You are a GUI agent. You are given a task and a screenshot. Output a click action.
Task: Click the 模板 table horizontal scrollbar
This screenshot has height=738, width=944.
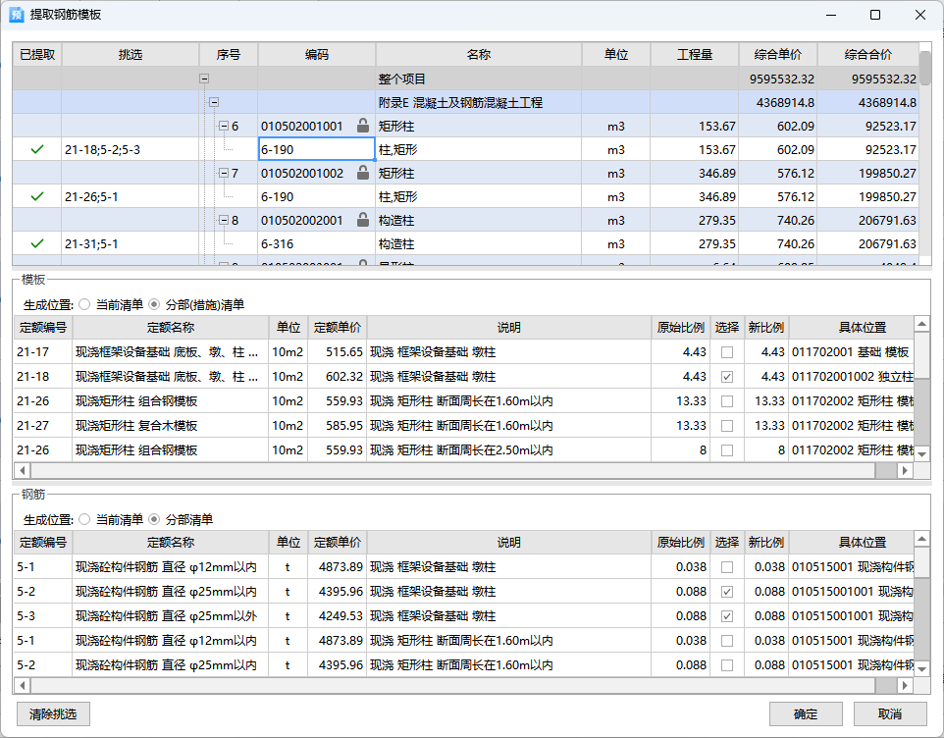click(461, 471)
